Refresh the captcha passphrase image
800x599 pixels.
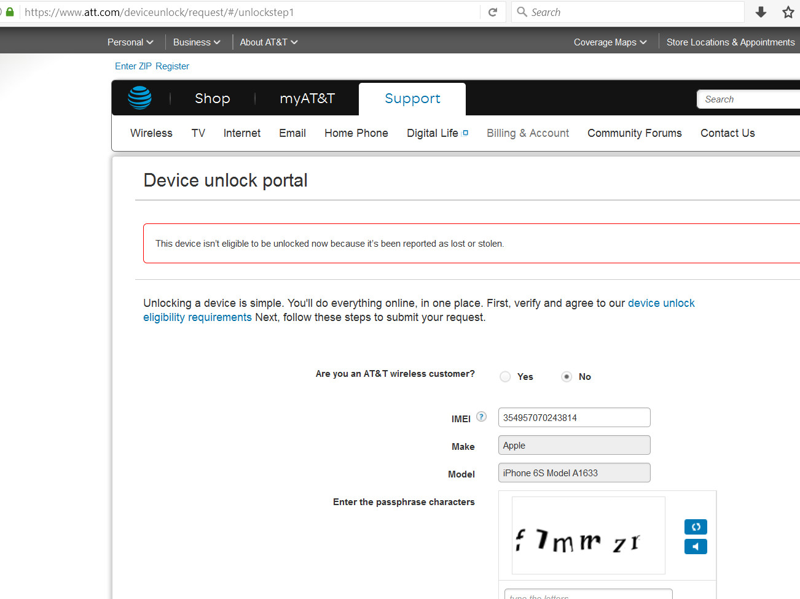coord(696,527)
